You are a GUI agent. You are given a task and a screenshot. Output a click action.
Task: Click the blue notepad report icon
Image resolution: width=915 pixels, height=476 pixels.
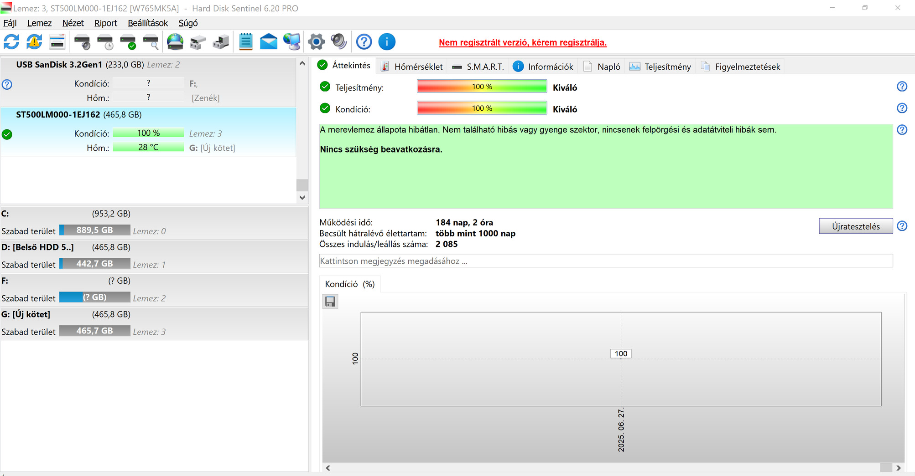click(246, 42)
